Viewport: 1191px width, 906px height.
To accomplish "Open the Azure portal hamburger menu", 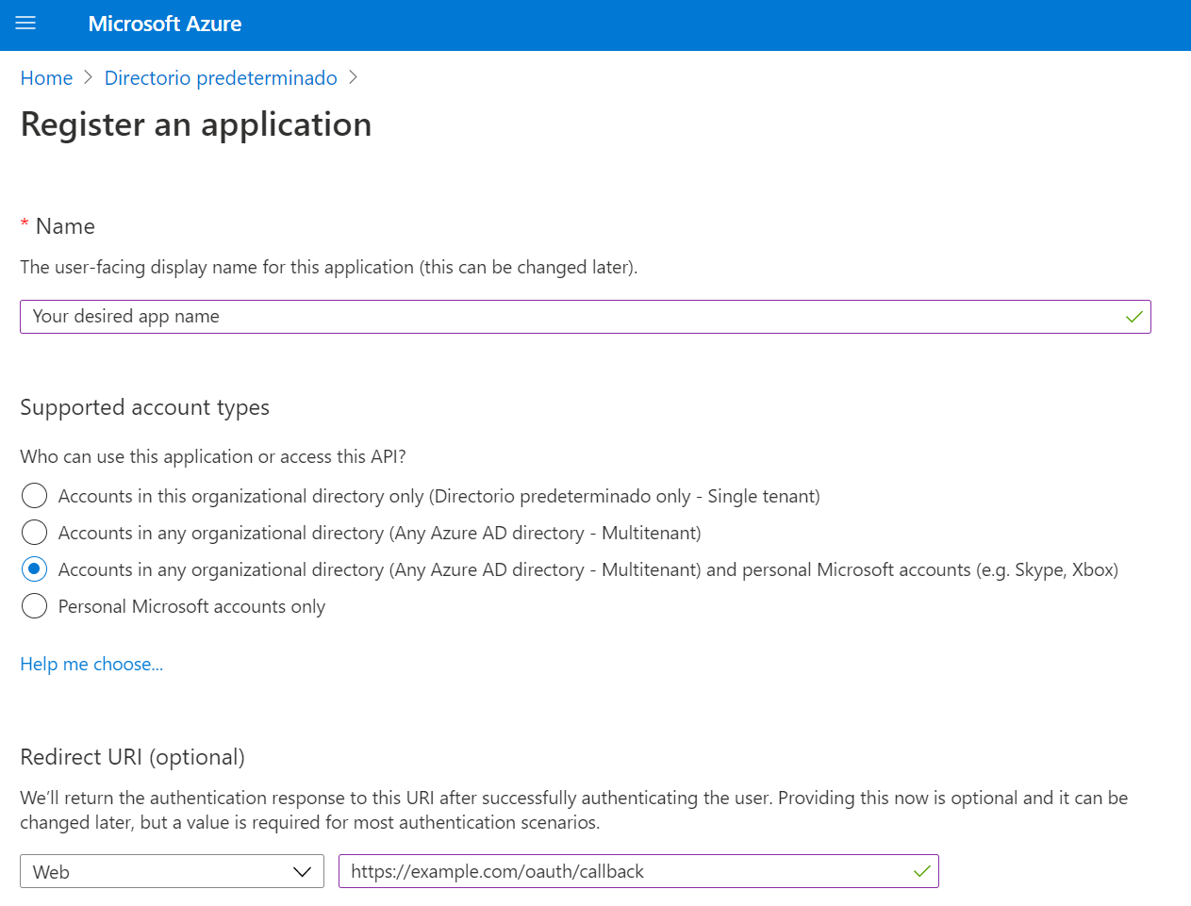I will coord(25,24).
